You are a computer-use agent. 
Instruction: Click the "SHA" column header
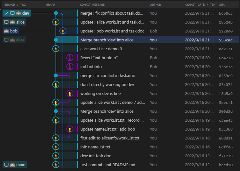pyautogui.click(x=222, y=5)
